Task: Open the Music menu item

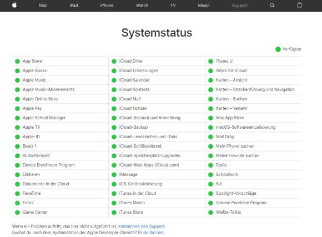Action: [x=204, y=6]
